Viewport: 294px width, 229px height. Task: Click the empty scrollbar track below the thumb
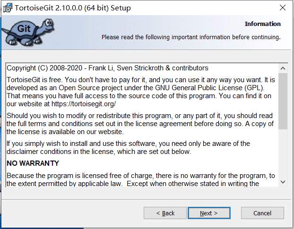pyautogui.click(x=283, y=153)
